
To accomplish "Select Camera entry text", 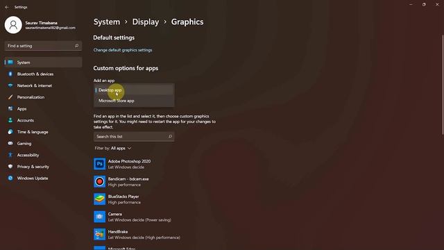I will click(x=115, y=214).
